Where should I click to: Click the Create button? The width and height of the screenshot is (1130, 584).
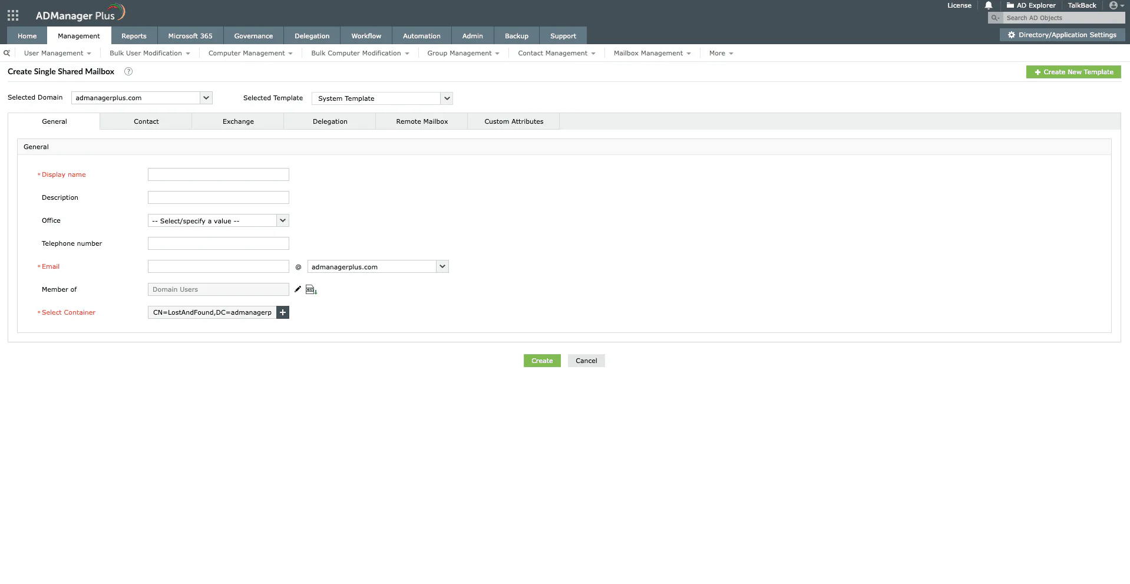click(541, 360)
